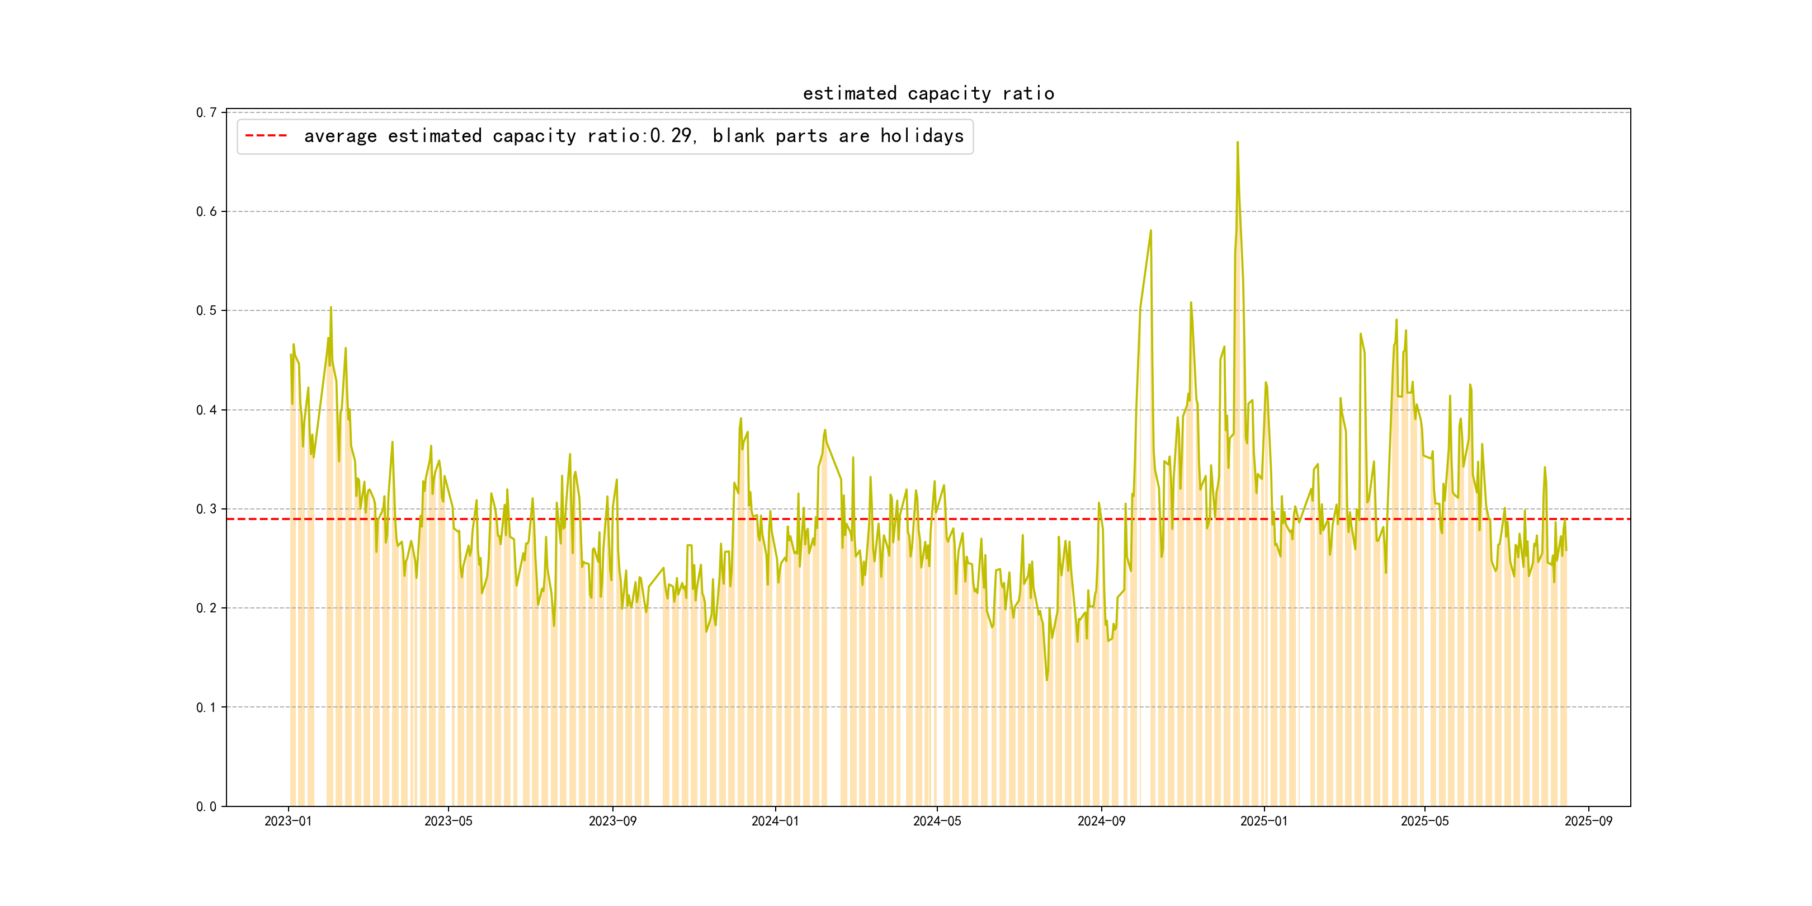This screenshot has height=906, width=1812.
Task: Click the 0.2 y-axis tick label
Action: click(x=206, y=608)
